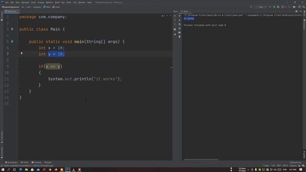
Task: Open the TODO tool window button
Action: tap(25, 162)
